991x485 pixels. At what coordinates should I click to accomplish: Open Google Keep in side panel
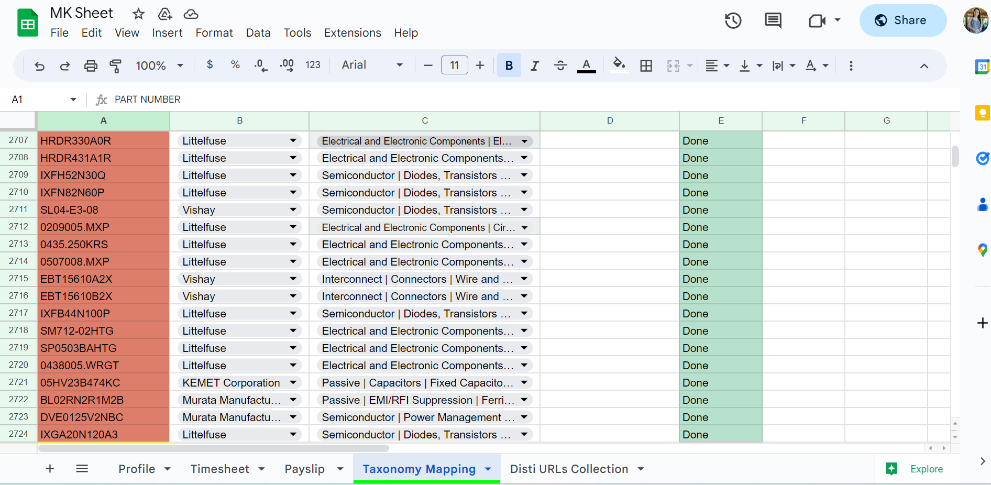tap(982, 113)
